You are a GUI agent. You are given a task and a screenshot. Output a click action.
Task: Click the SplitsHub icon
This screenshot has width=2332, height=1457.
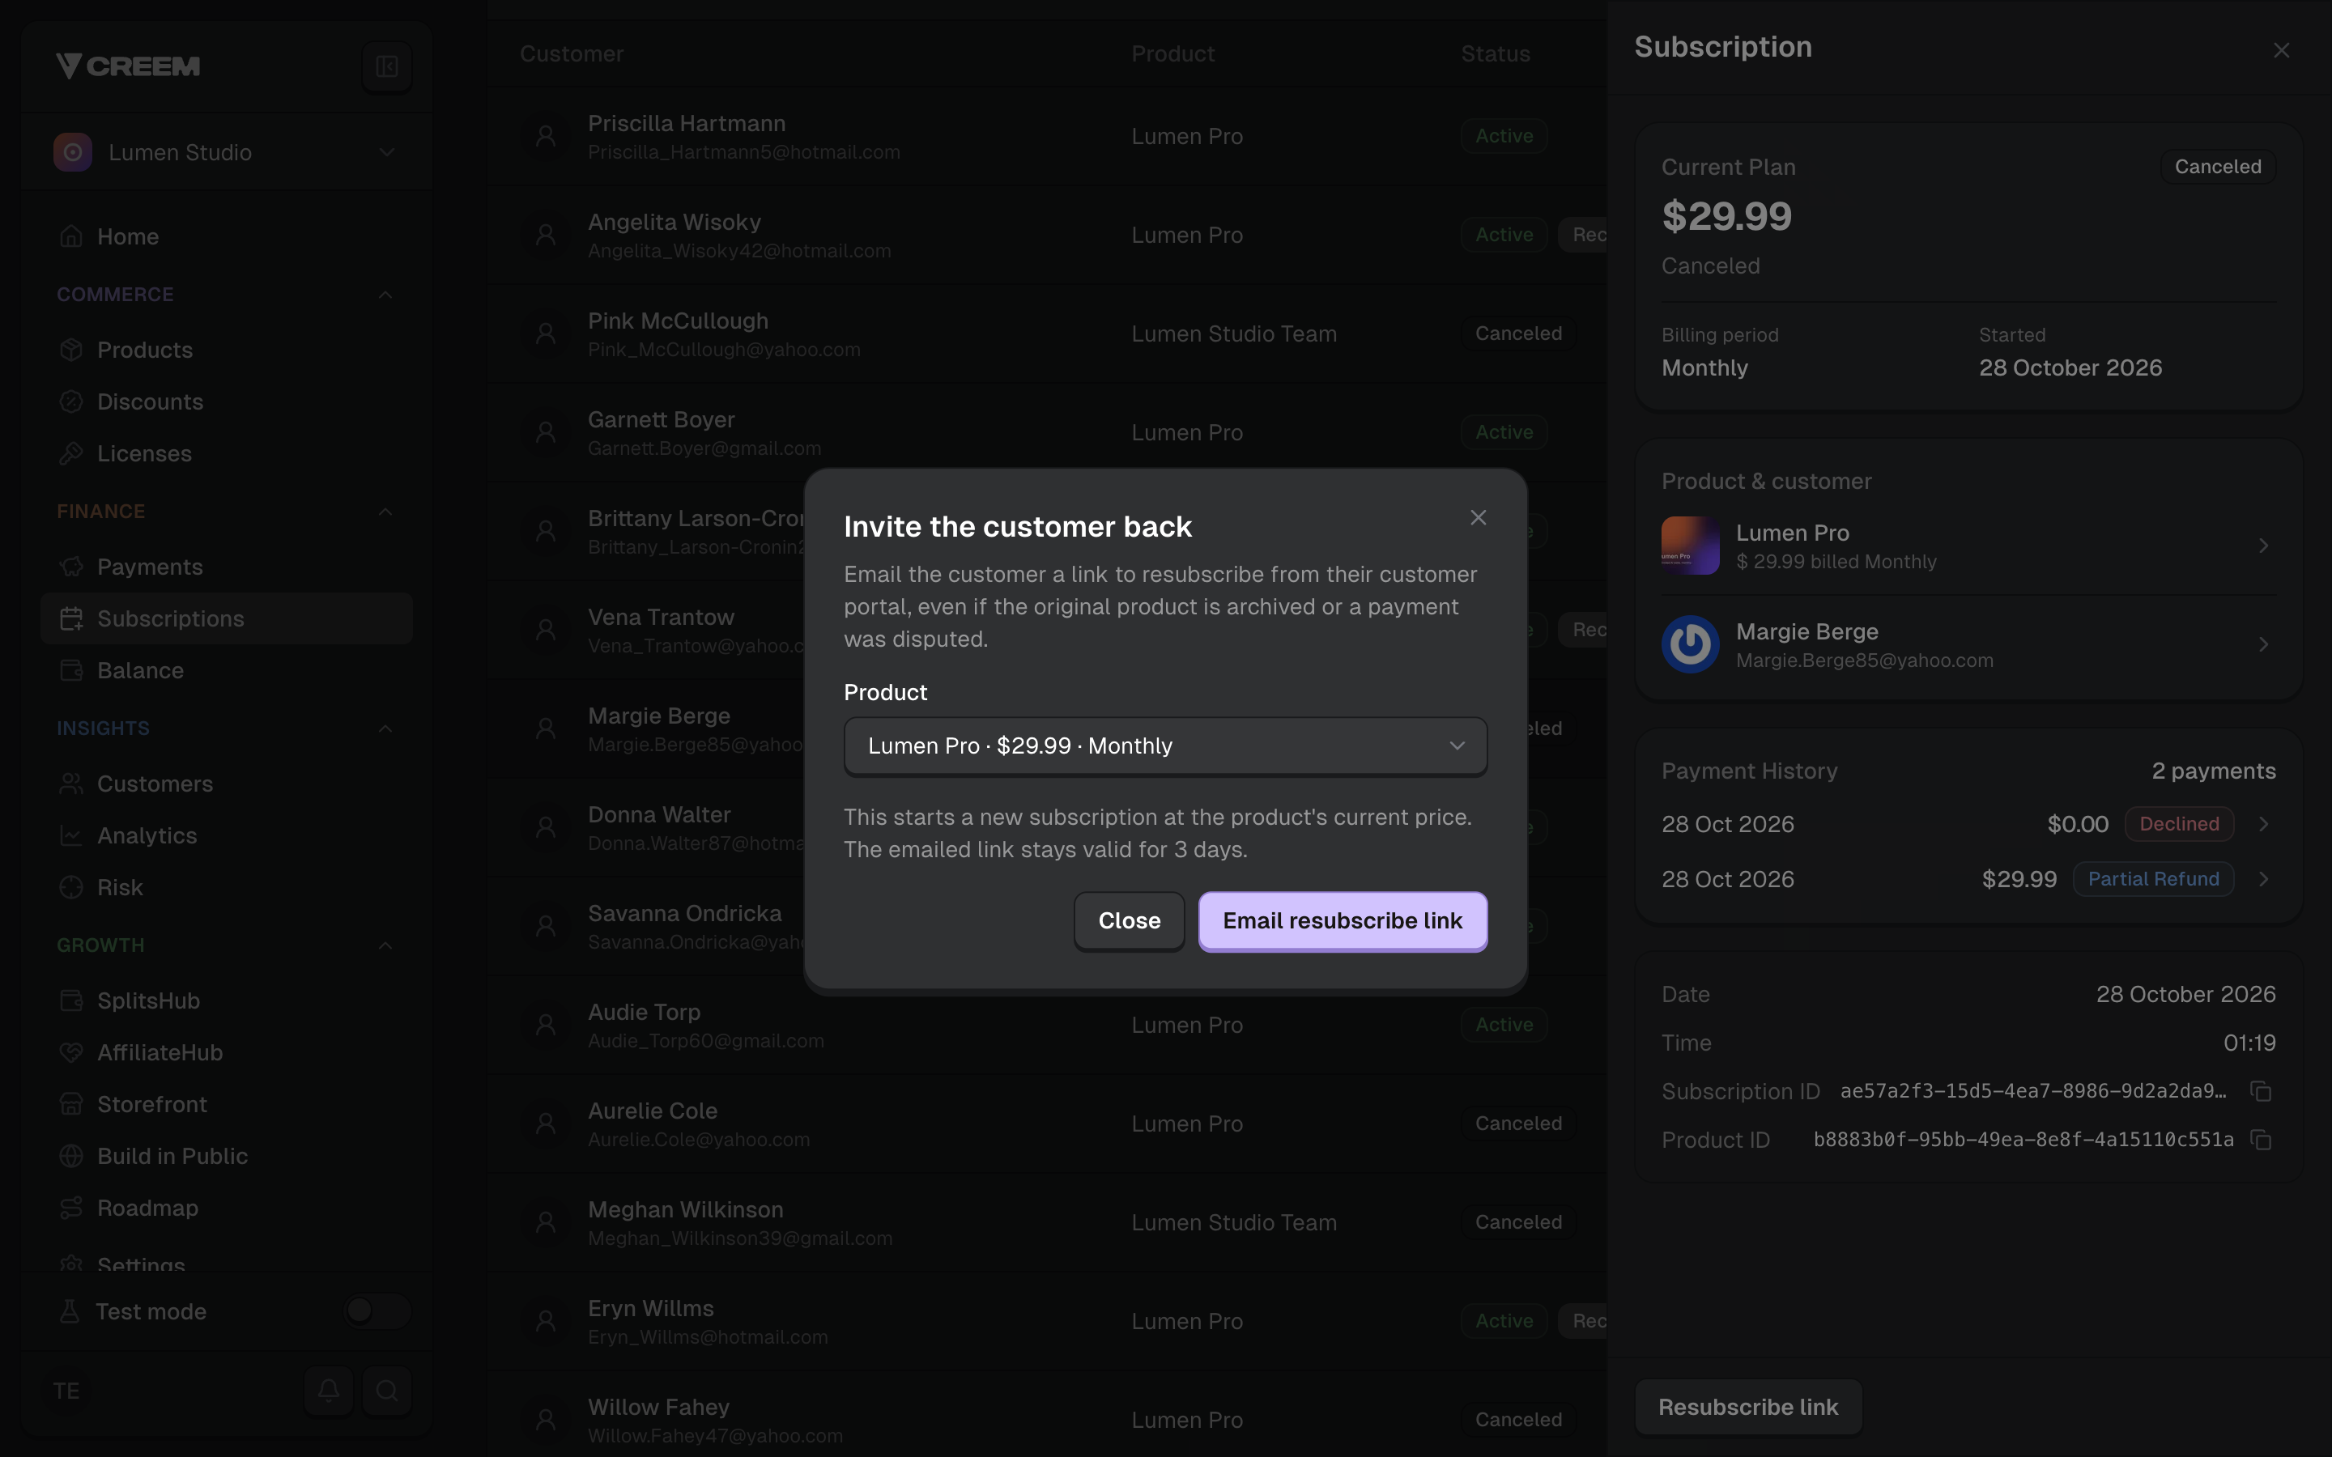[71, 1000]
